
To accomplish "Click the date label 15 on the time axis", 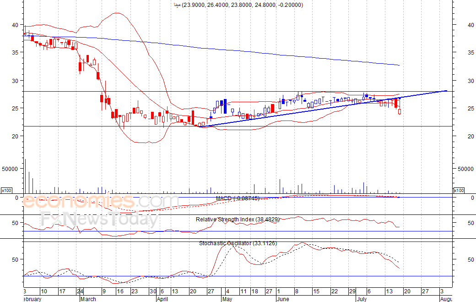I will click(x=316, y=291).
